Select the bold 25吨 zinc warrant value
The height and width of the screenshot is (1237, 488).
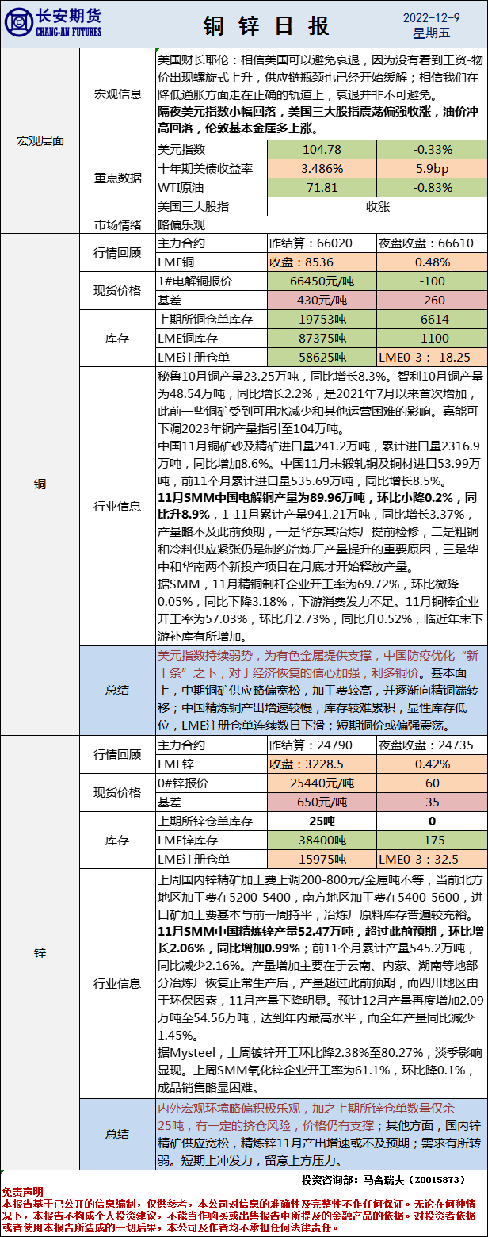click(322, 821)
